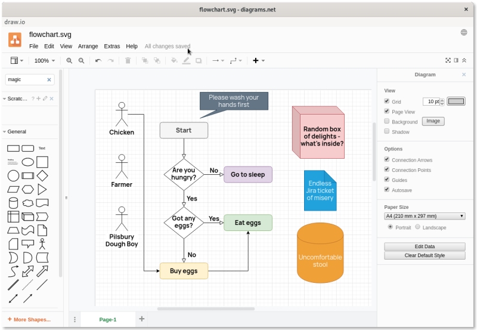Click the zoom out magnifier icon
477x330 pixels.
(x=81, y=61)
